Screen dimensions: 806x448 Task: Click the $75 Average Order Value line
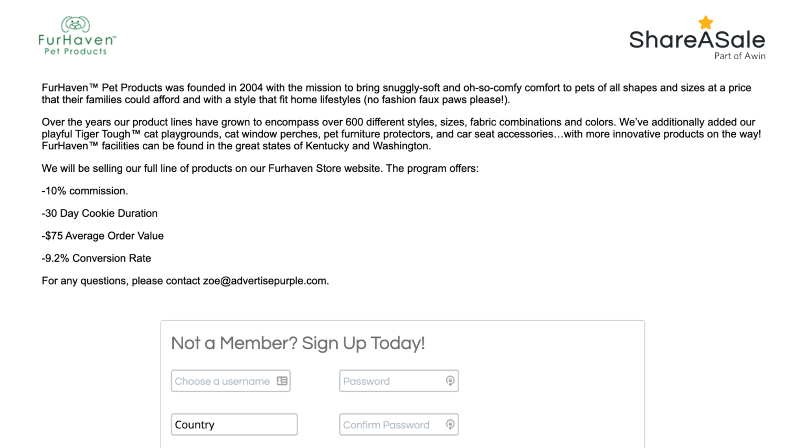[103, 236]
